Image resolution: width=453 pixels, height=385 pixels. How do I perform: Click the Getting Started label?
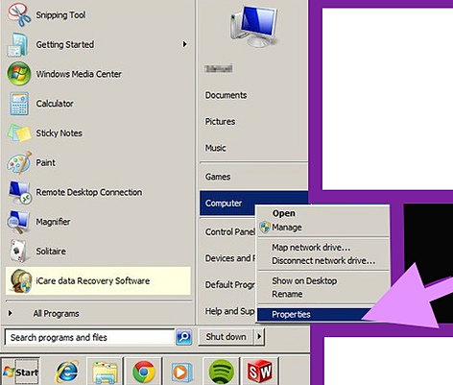[x=65, y=44]
